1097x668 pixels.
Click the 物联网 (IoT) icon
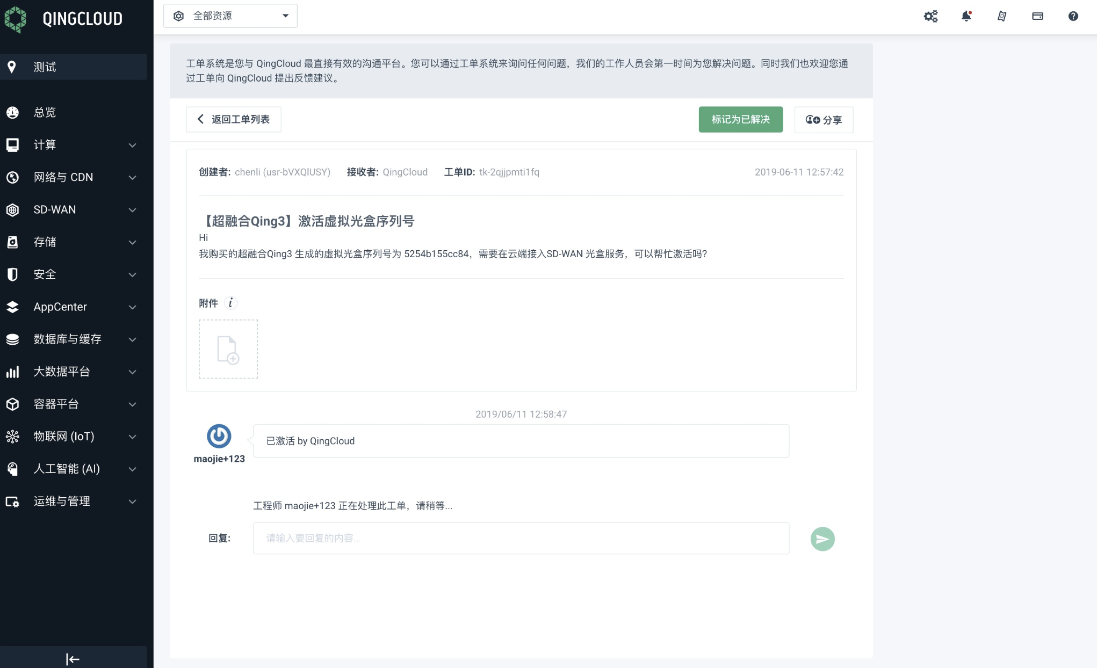coord(12,437)
